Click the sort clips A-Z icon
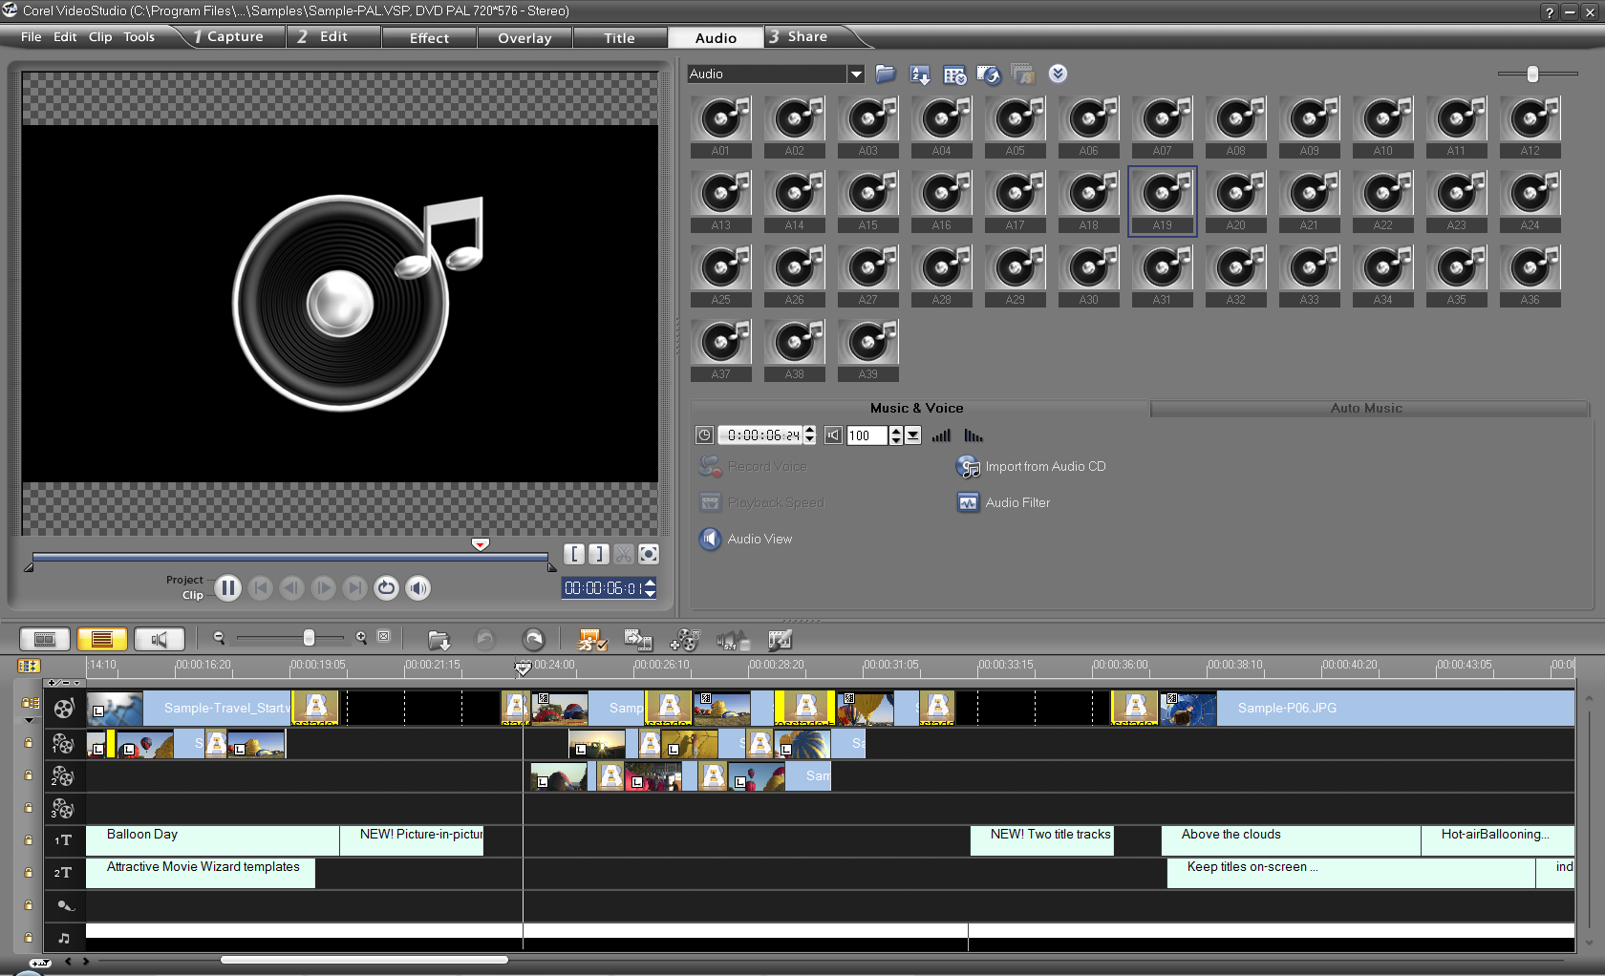This screenshot has width=1605, height=976. [x=920, y=74]
